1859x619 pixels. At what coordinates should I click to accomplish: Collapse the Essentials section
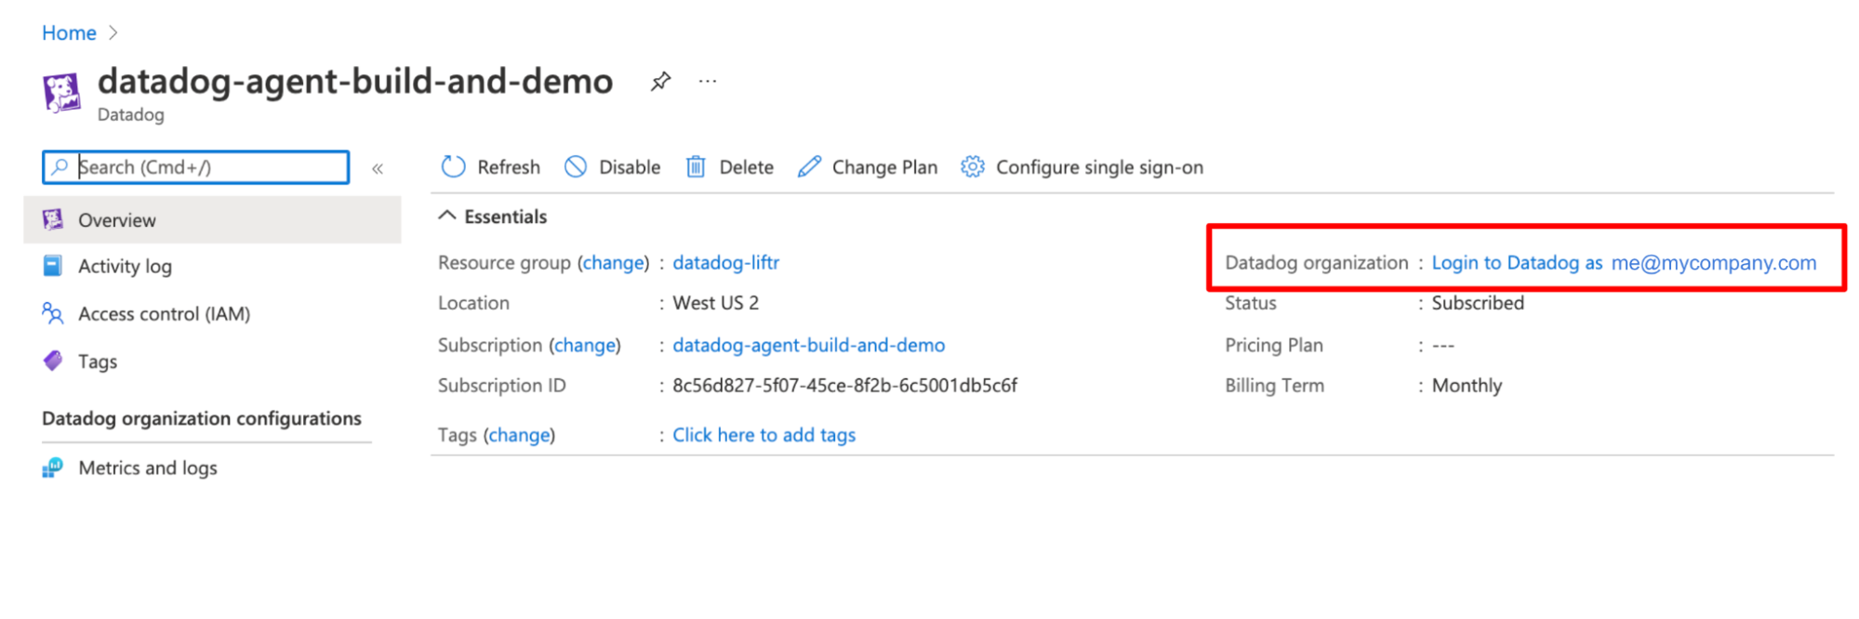[x=447, y=217]
